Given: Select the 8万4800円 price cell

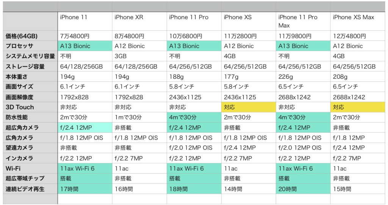Looking at the screenshot, I should click(x=139, y=36).
